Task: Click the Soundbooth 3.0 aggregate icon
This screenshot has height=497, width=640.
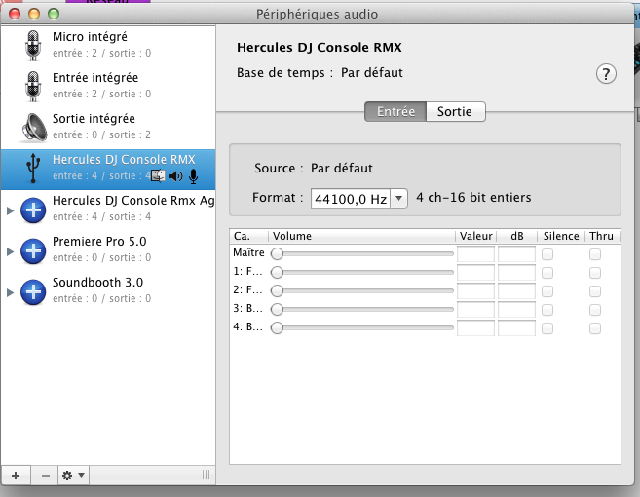Action: (33, 291)
